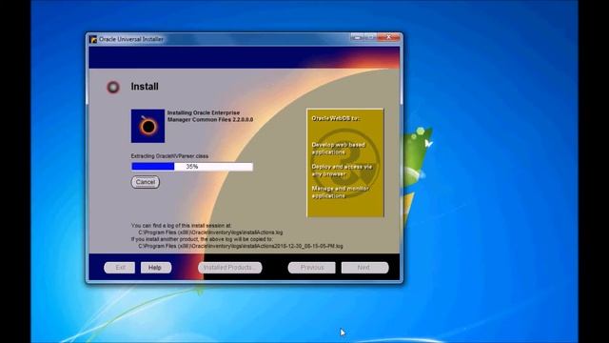The width and height of the screenshot is (609, 343).
Task: Open the Help button
Action: click(x=155, y=268)
